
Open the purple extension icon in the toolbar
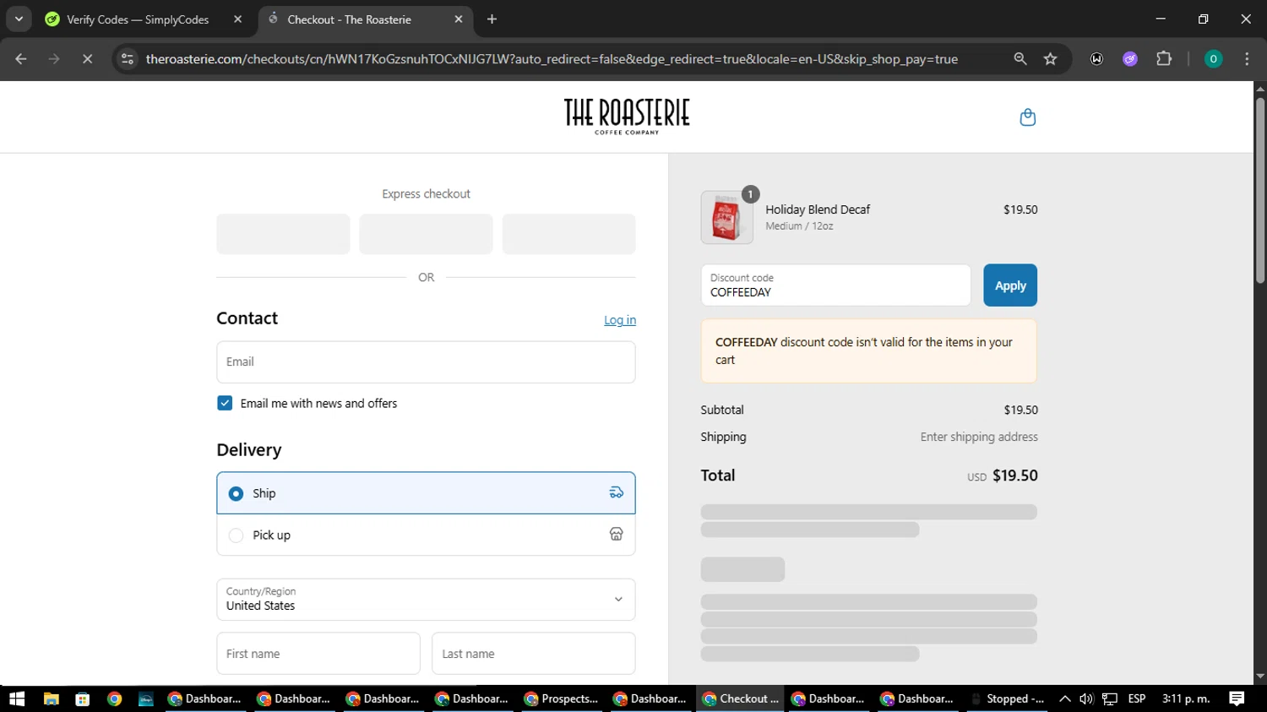(x=1130, y=59)
